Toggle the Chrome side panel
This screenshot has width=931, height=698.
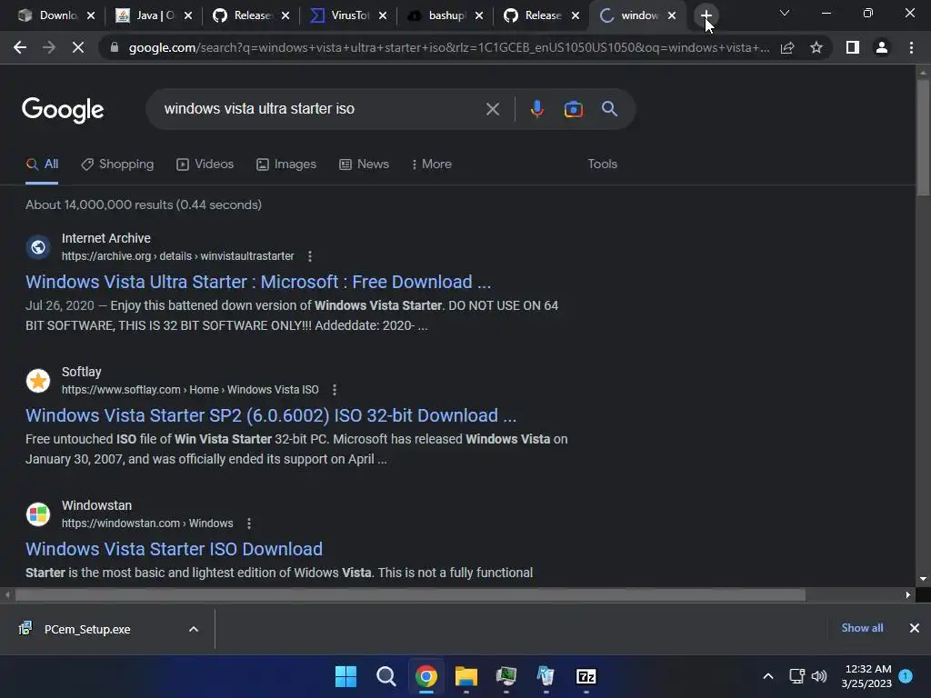853,47
